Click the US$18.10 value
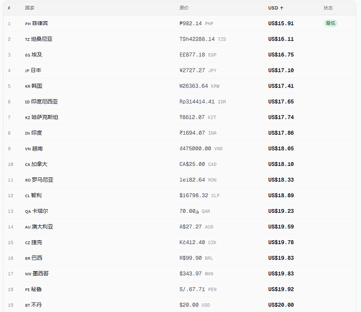The image size is (361, 312). click(x=281, y=164)
